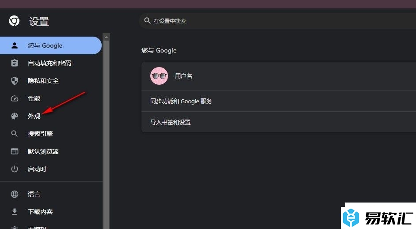Image resolution: width=416 pixels, height=229 pixels.
Task: Open the 隐私和安全 settings section
Action: [51, 81]
